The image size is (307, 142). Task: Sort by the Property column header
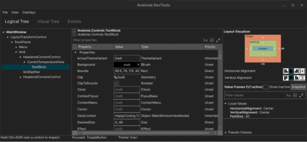coord(95,47)
